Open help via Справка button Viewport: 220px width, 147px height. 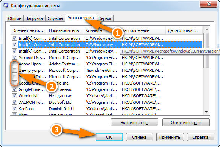pyautogui.click(x=200, y=137)
